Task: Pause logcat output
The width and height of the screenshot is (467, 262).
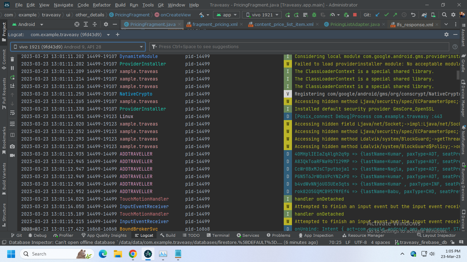Action: pos(12,68)
